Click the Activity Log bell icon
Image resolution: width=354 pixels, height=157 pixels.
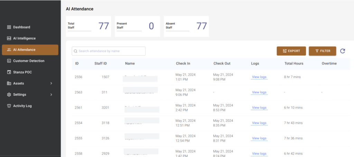click(x=9, y=106)
